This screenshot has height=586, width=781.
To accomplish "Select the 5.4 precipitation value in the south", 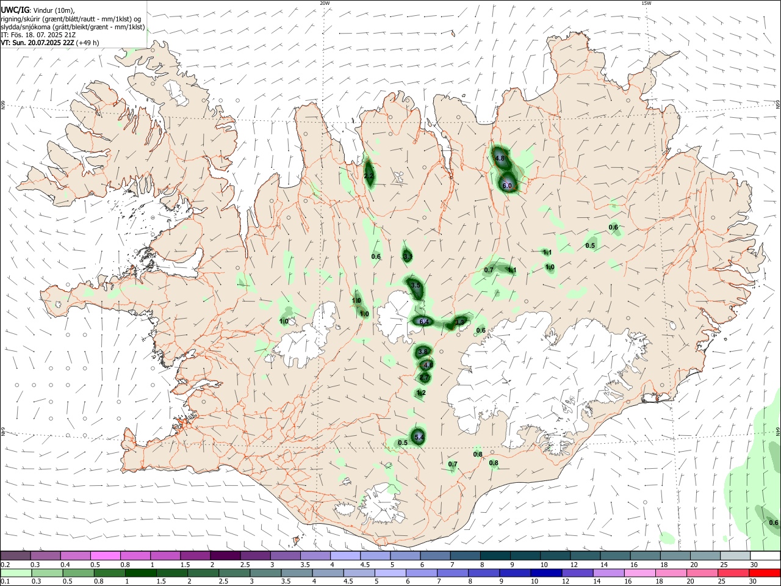I will pos(419,437).
